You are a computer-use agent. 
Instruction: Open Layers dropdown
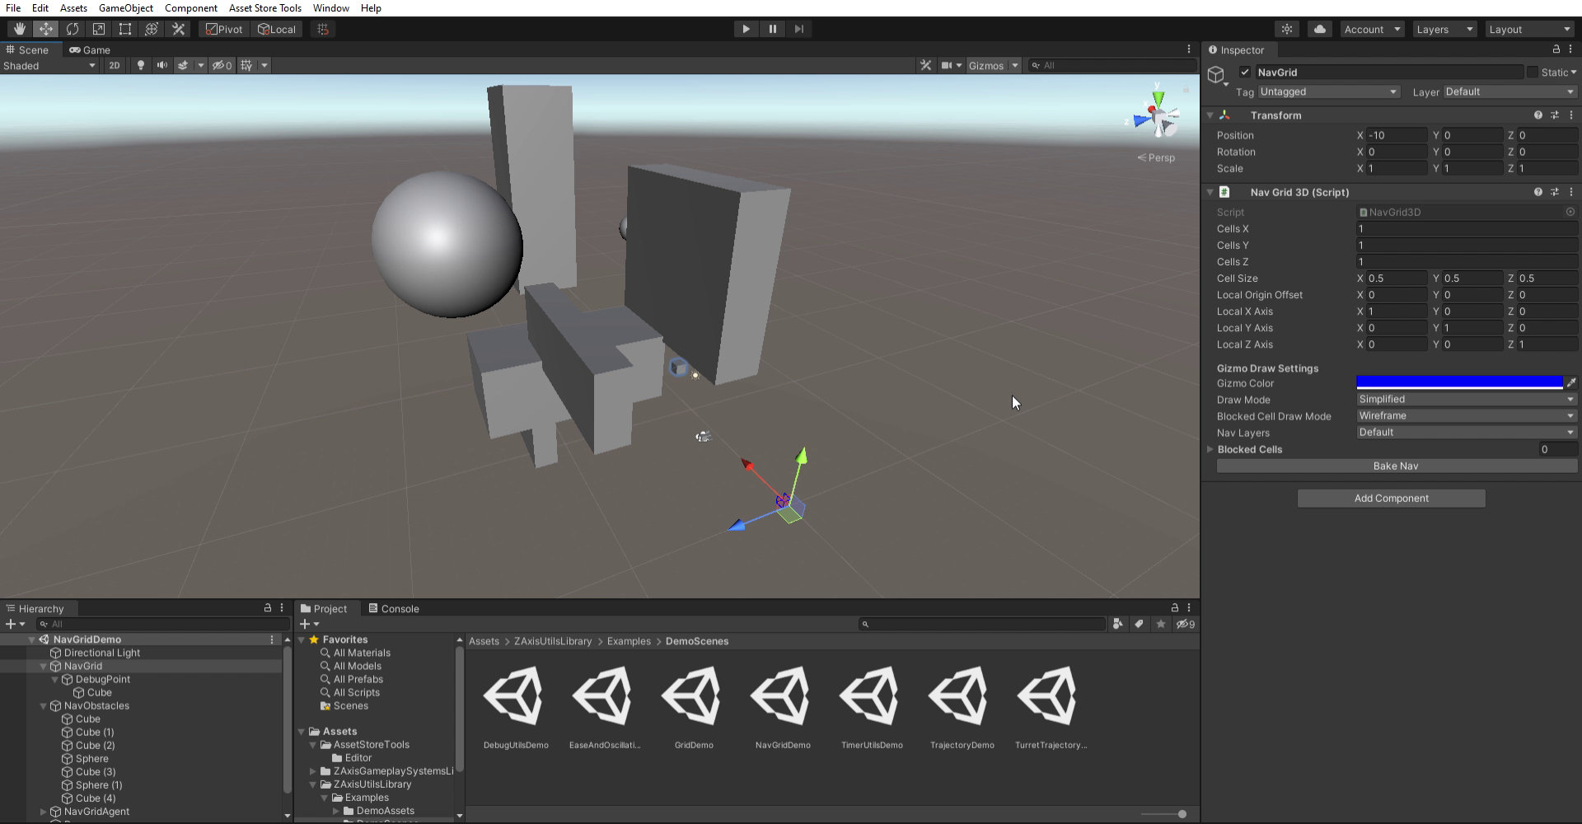click(x=1444, y=29)
